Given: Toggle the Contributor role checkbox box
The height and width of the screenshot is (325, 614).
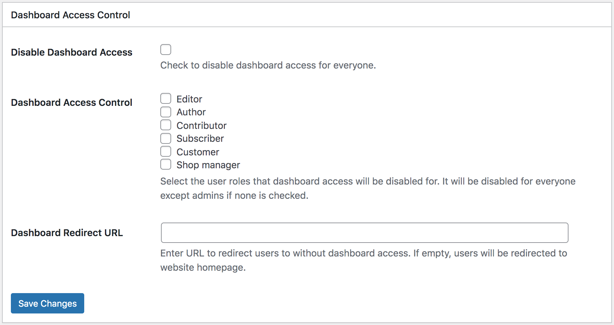Looking at the screenshot, I should tap(166, 125).
